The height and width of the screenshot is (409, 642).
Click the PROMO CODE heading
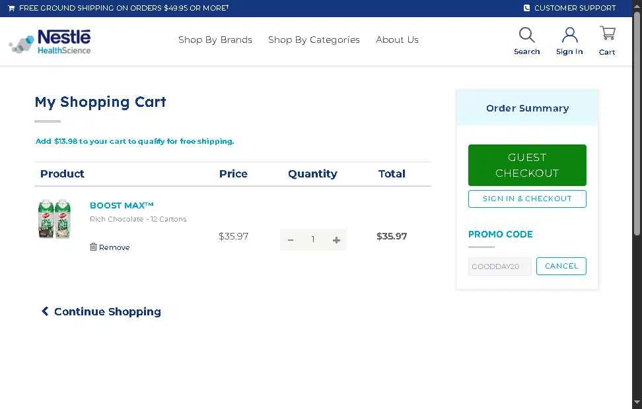(501, 234)
